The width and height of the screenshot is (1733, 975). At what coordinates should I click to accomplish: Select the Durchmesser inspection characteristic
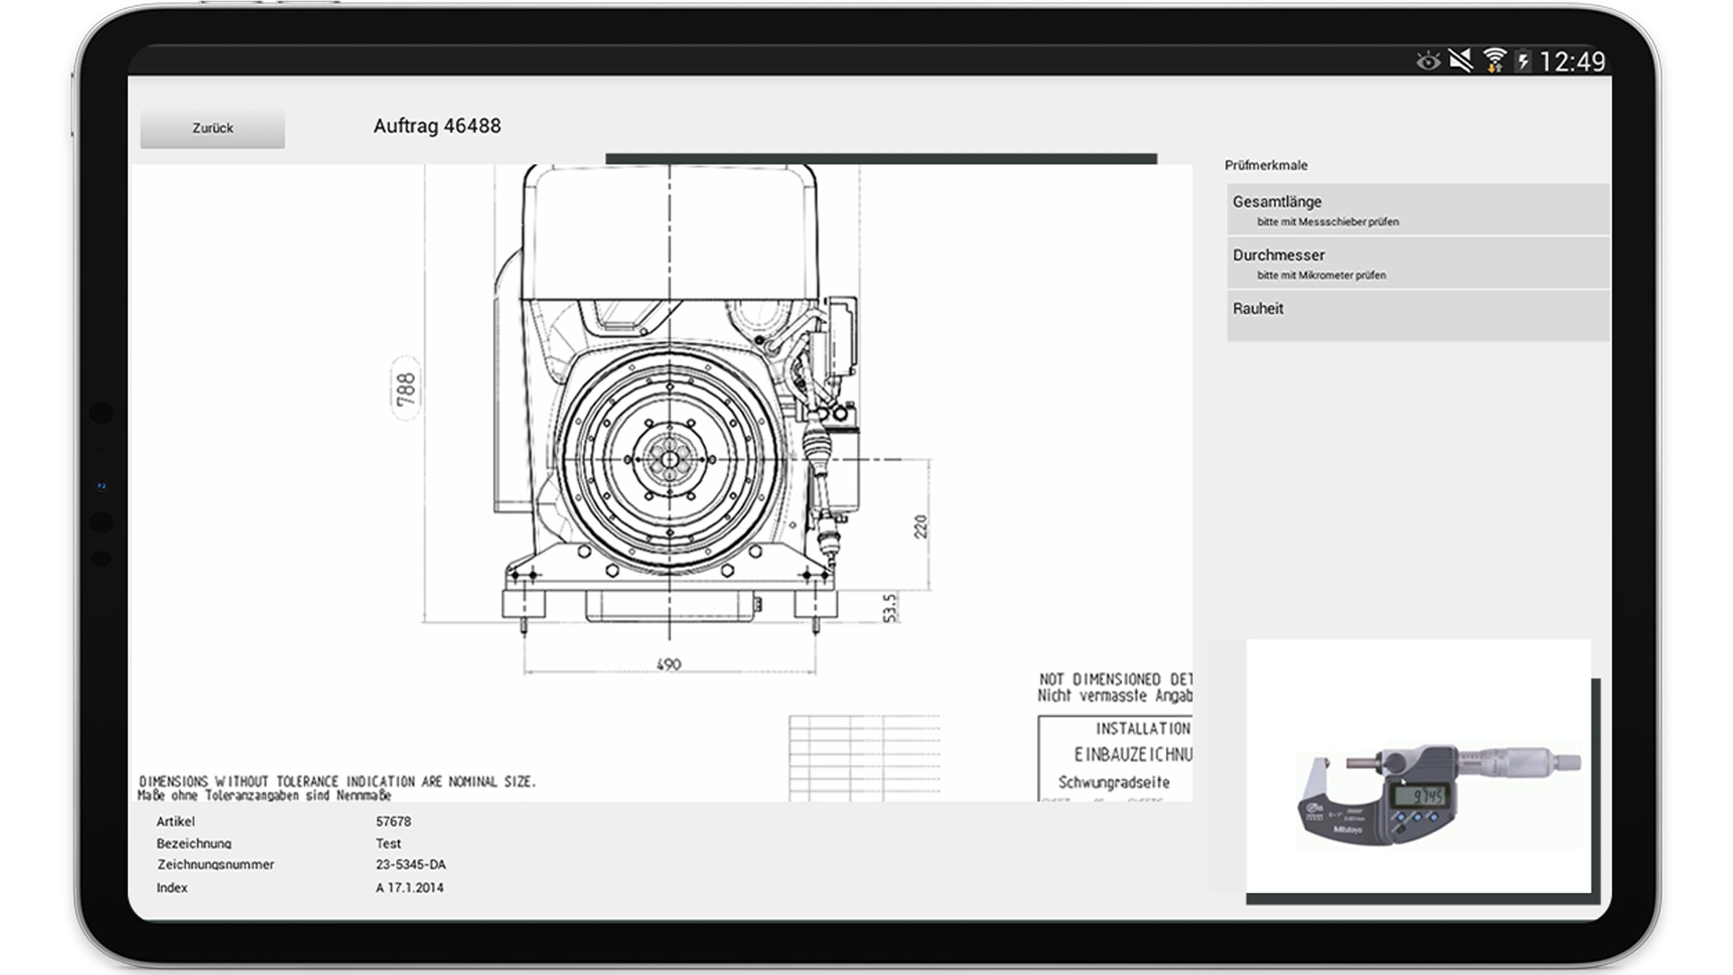coord(1279,255)
